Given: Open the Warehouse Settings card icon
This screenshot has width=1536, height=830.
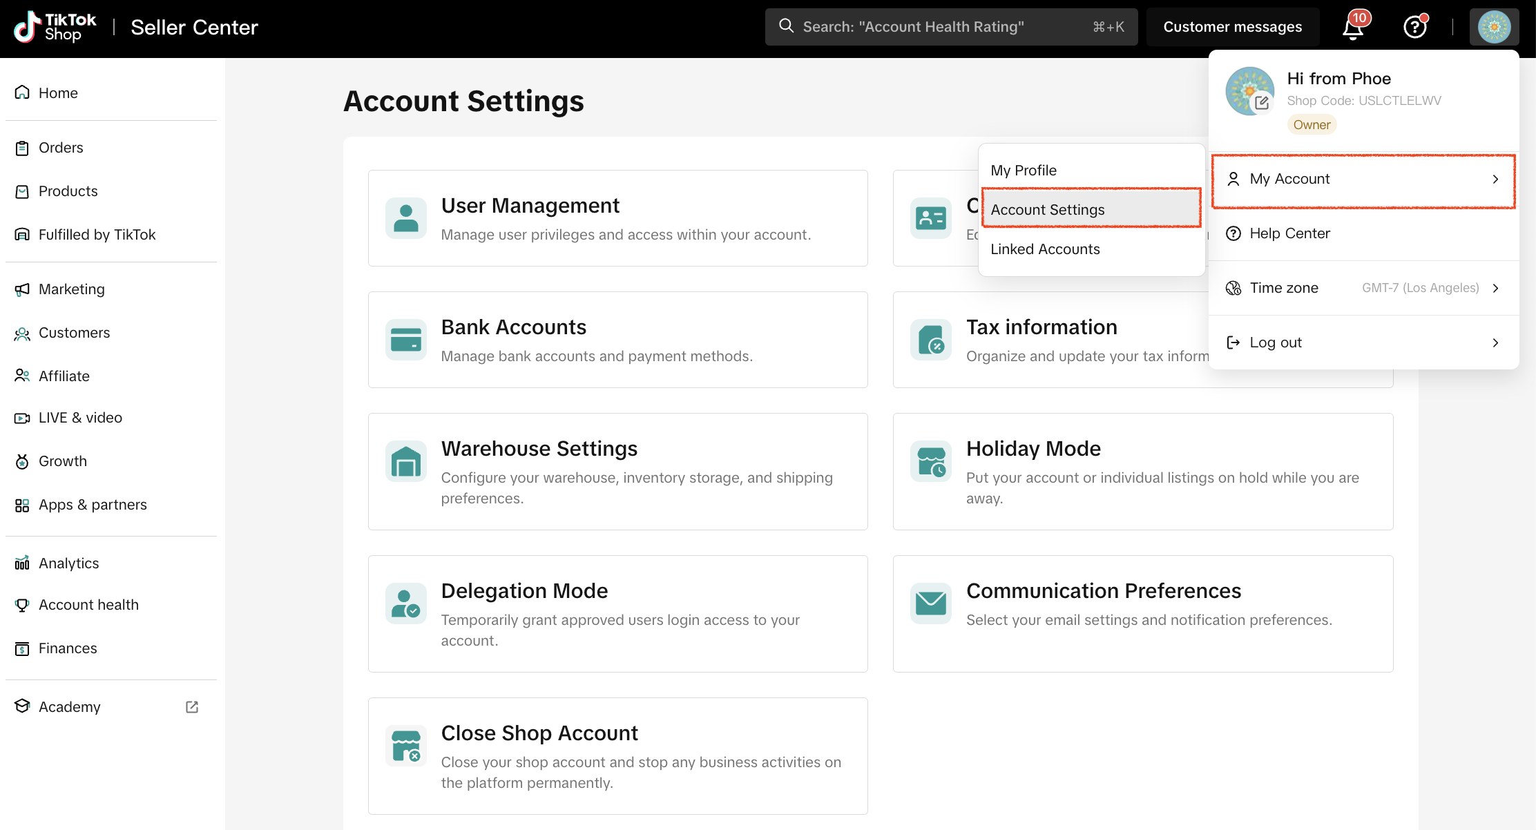Looking at the screenshot, I should [x=405, y=461].
